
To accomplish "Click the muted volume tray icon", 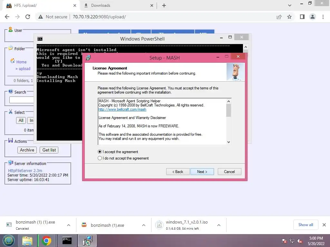I will pos(300,241).
